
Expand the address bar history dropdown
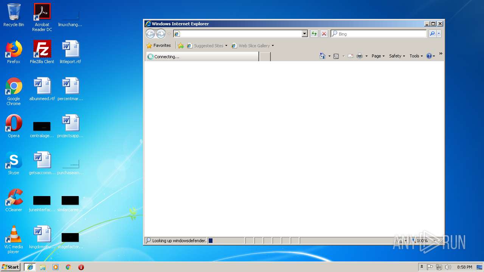click(305, 34)
